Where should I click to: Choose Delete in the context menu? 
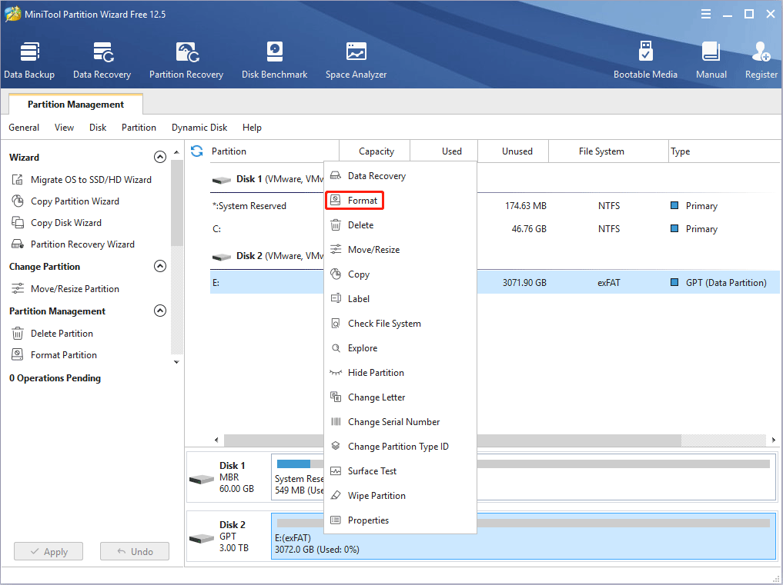(x=400, y=225)
